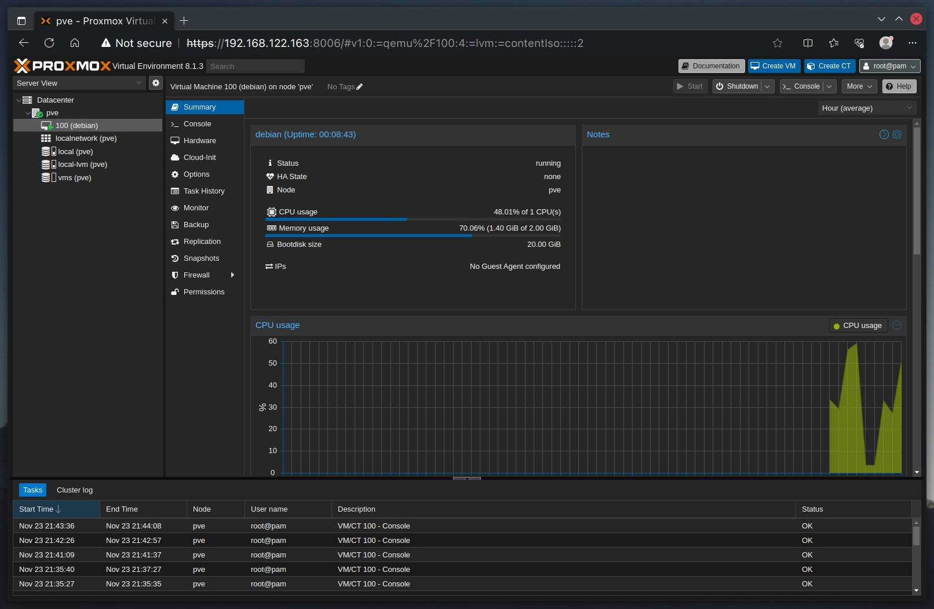Edit tags with pencil icon
This screenshot has height=609, width=934.
[x=359, y=87]
